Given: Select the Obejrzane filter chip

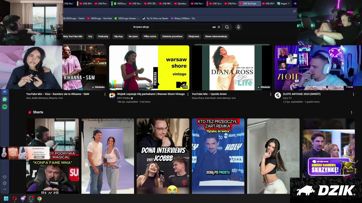Looking at the screenshot, I should coord(194,36).
